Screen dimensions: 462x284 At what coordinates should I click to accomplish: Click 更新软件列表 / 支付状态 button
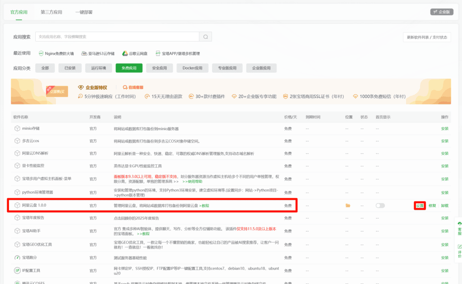(427, 37)
